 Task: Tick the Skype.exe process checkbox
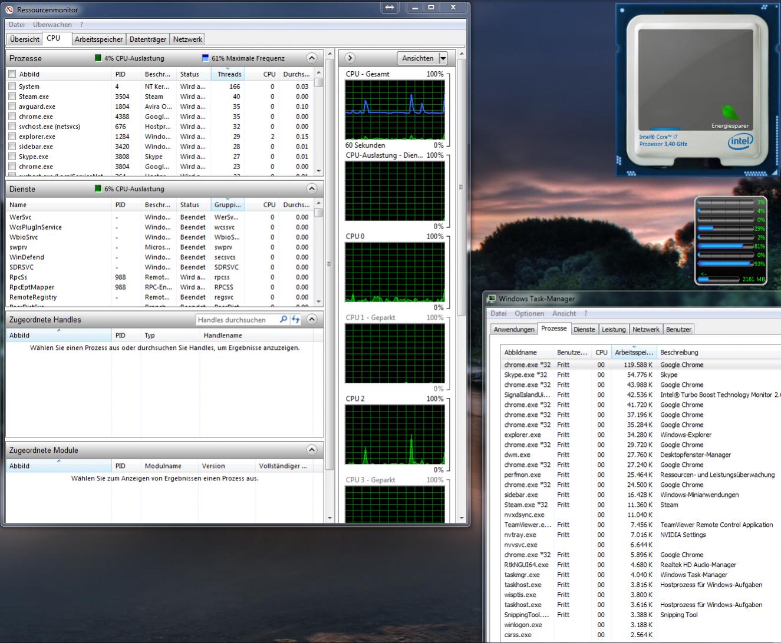(12, 157)
